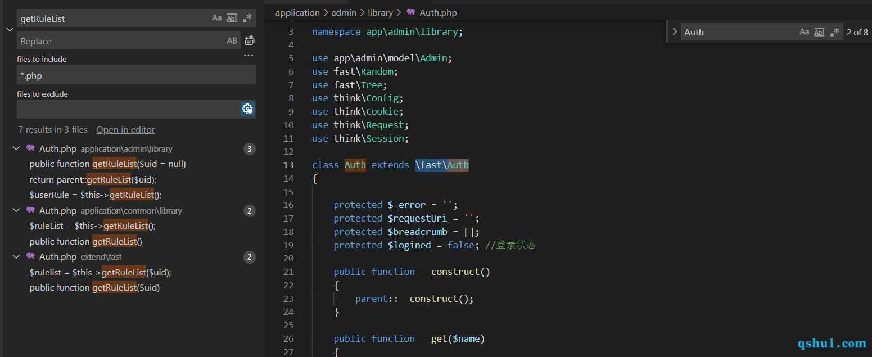Click 'public function __construct()' line
This screenshot has height=357, width=872.
point(412,272)
